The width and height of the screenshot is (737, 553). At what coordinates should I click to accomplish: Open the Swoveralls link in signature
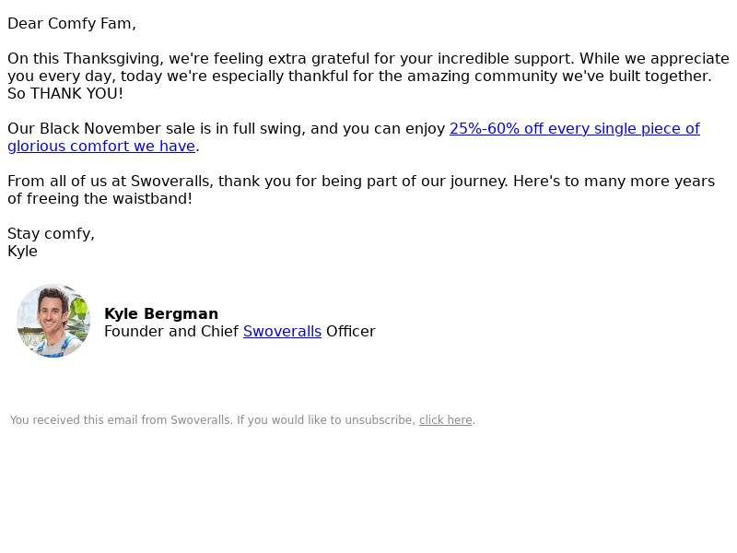(282, 331)
